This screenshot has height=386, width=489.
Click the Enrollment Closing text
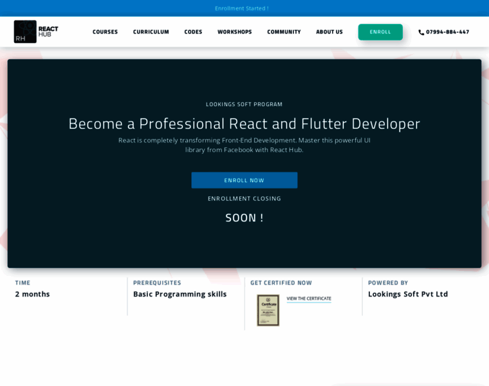(244, 199)
